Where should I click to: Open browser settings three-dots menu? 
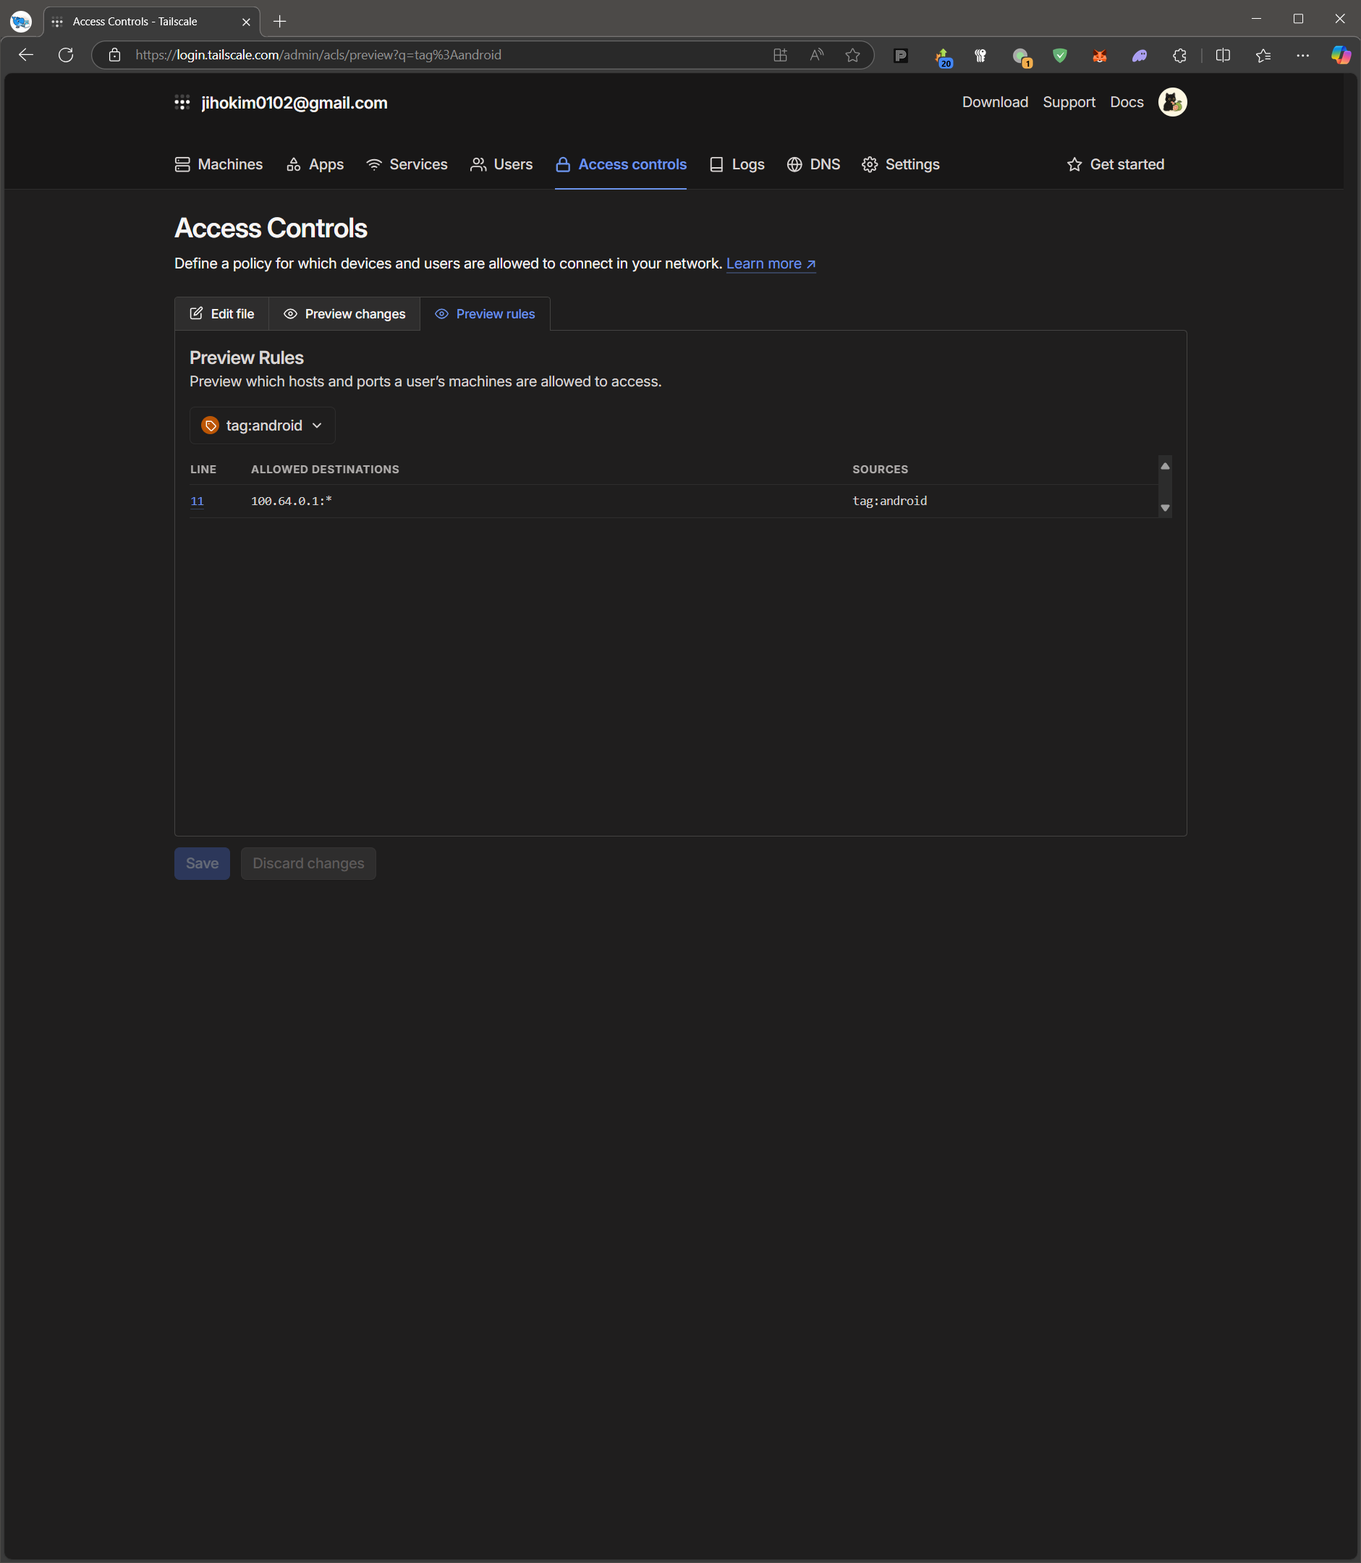tap(1302, 55)
